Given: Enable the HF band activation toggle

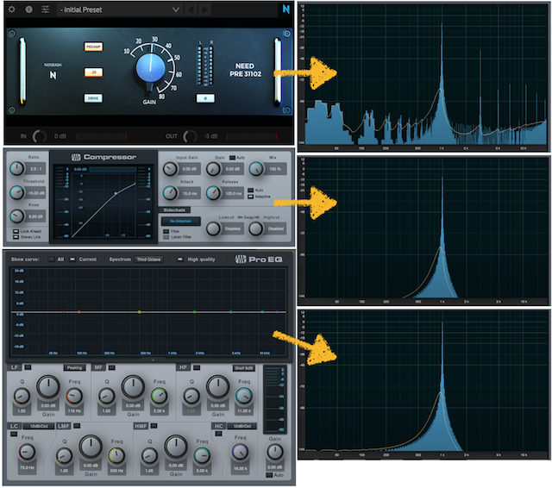Looking at the screenshot, I should click(x=197, y=367).
